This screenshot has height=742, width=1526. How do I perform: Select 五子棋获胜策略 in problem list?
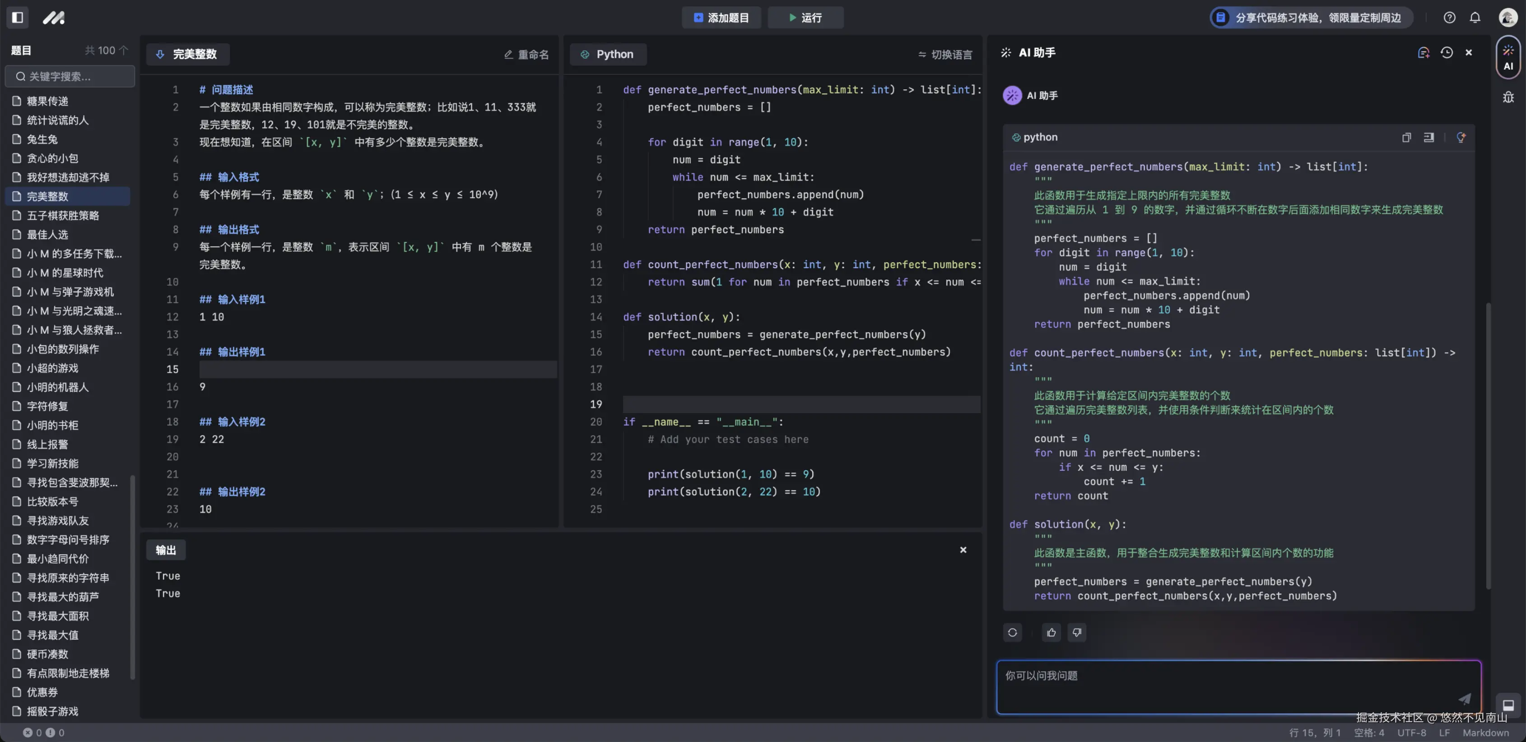(63, 216)
